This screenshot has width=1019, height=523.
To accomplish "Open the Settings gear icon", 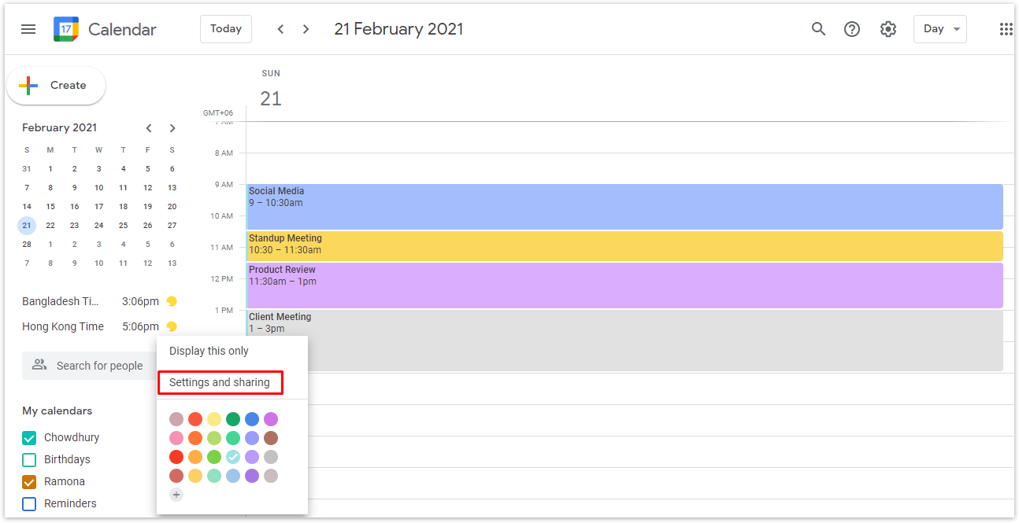I will [887, 28].
